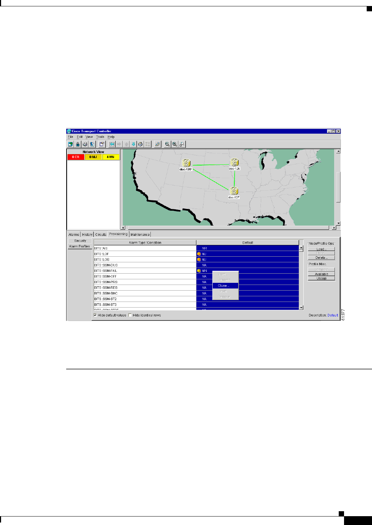
Task: Select the BITS::LOS row label
Action: [x=102, y=259]
